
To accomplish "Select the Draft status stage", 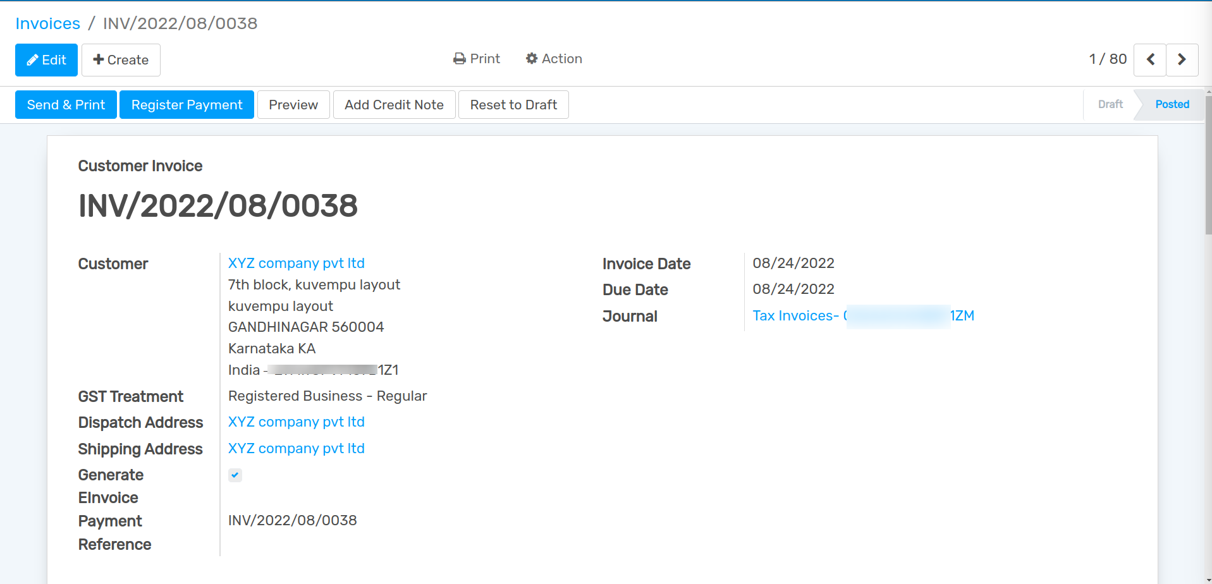I will (1110, 104).
